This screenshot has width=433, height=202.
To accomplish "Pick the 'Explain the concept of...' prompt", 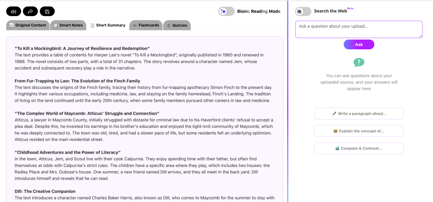I will 359,131.
